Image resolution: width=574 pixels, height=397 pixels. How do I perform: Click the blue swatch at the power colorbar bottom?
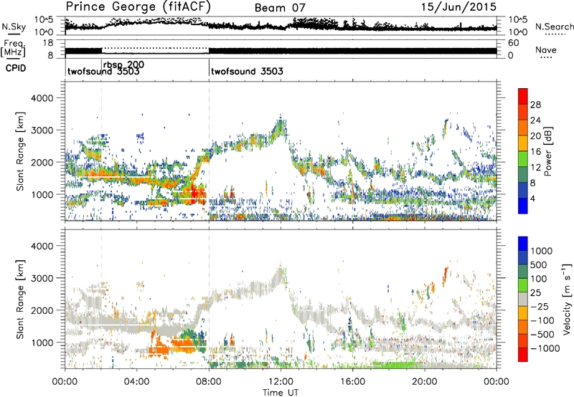(x=523, y=206)
